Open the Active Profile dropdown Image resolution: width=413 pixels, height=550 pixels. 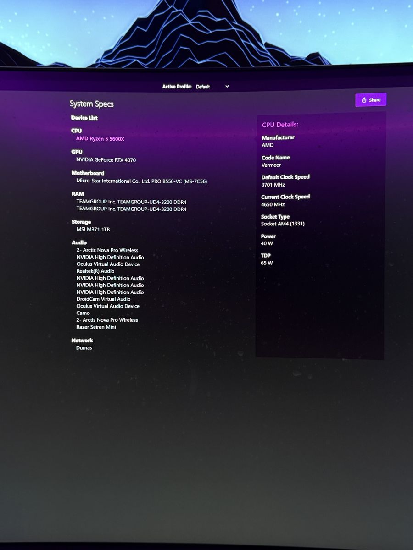point(212,87)
